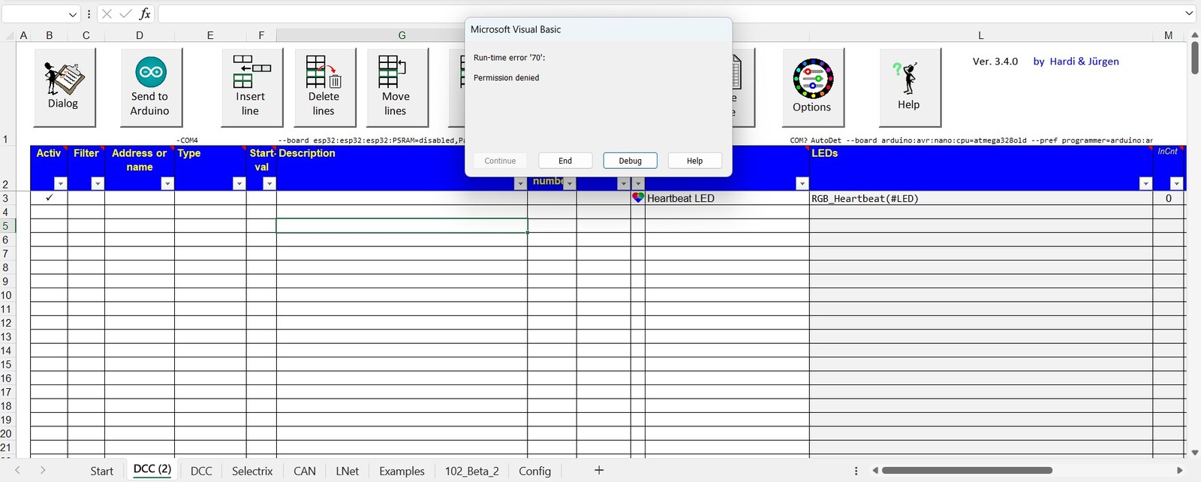The height and width of the screenshot is (482, 1201).
Task: Click the horizontal scrollbar thumb
Action: pos(967,471)
